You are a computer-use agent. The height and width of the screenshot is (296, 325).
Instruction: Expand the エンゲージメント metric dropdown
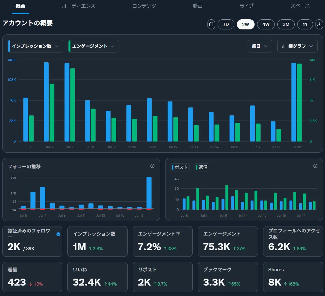point(93,46)
